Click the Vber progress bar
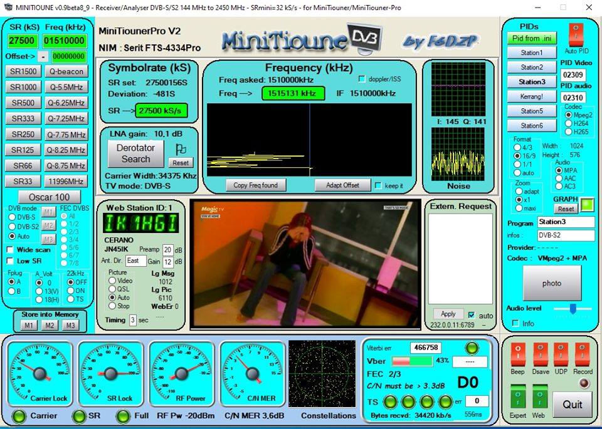602x429 pixels. 412,361
